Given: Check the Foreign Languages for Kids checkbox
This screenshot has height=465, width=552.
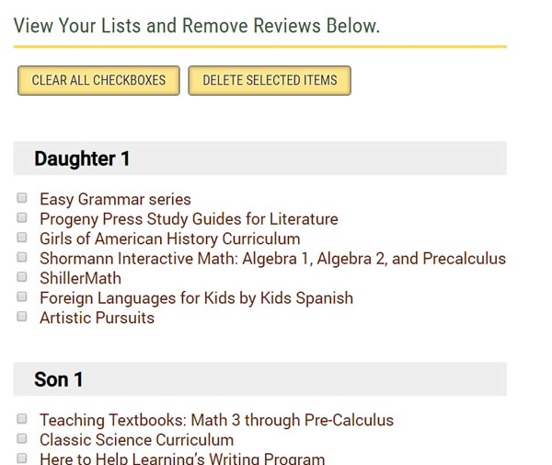Looking at the screenshot, I should 22,297.
